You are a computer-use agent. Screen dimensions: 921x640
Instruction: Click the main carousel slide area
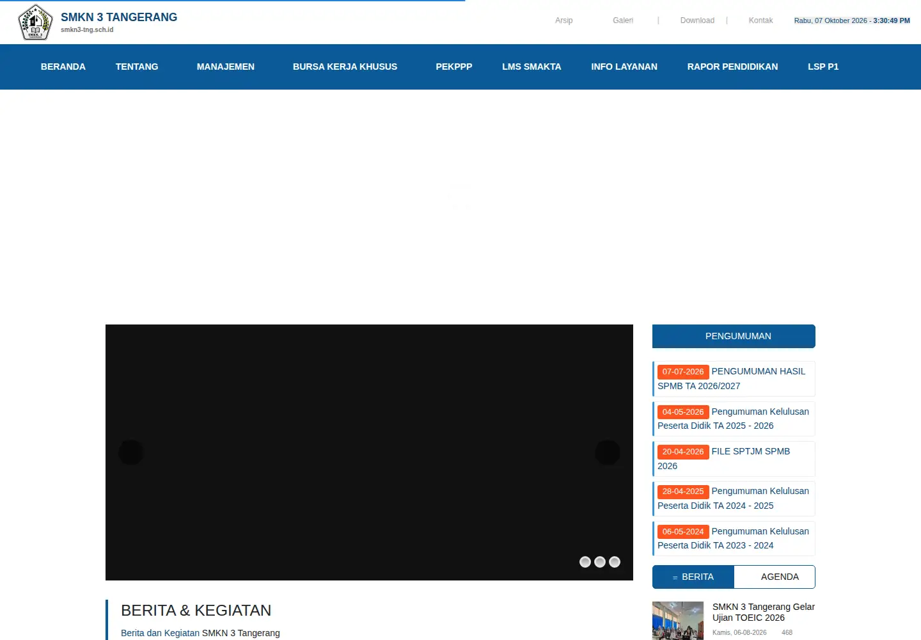point(369,452)
